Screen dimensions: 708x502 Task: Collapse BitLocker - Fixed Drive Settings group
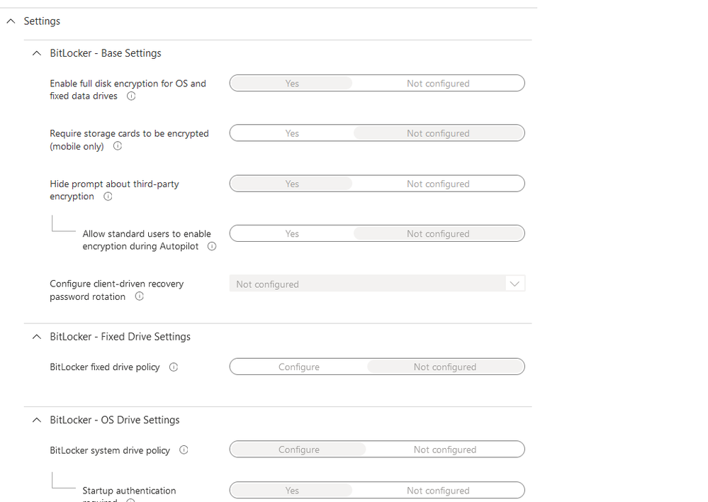coord(37,337)
